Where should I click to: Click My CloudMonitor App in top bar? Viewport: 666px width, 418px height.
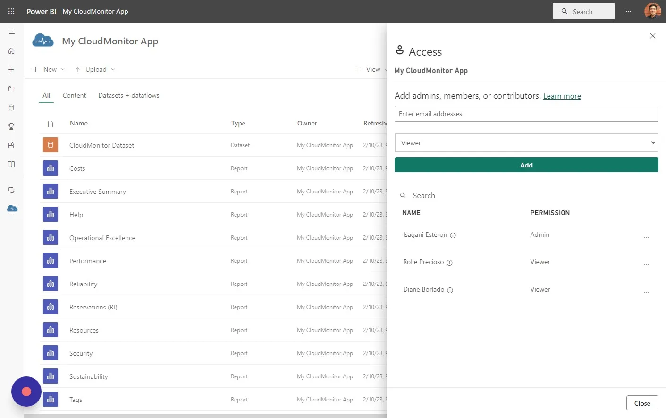point(95,11)
